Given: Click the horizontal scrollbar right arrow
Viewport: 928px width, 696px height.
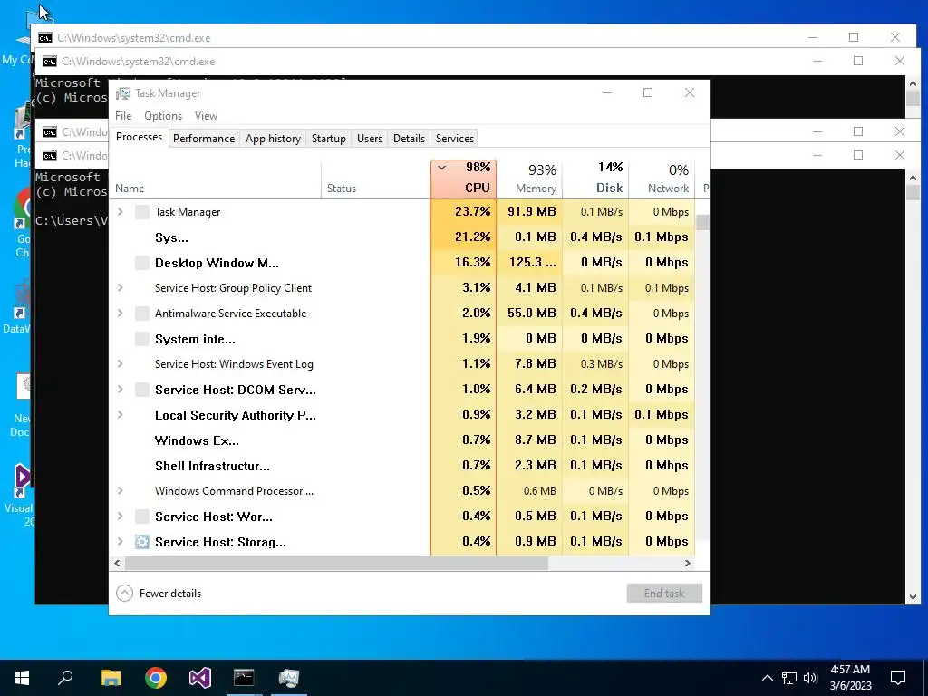Looking at the screenshot, I should (x=688, y=564).
